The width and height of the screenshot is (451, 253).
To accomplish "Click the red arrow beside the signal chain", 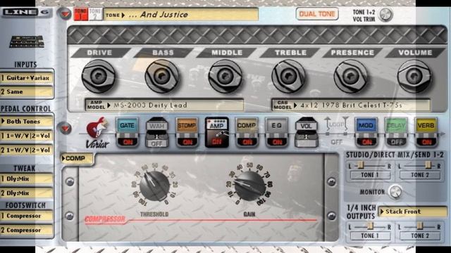I will (x=64, y=128).
